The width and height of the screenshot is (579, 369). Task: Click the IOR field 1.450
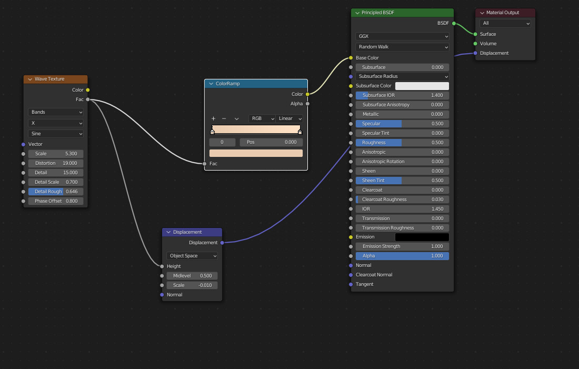coord(402,209)
